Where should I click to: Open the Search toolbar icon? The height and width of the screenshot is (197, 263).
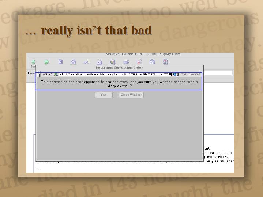(x=87, y=62)
